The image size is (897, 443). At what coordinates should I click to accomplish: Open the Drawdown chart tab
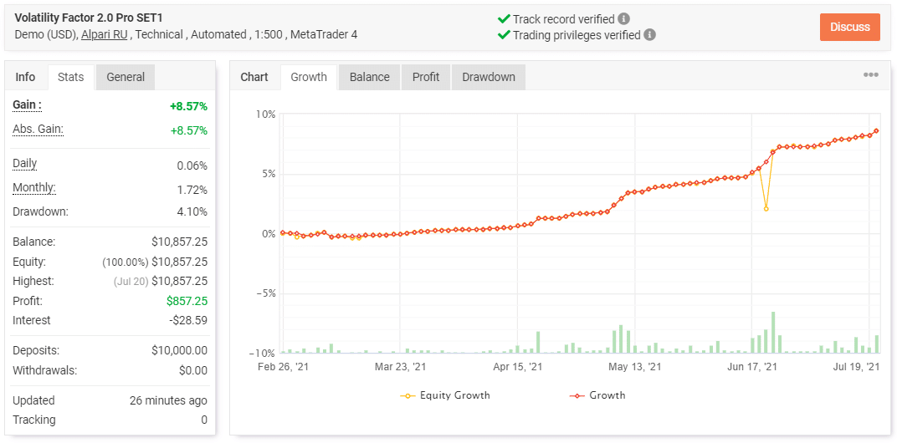(x=489, y=77)
